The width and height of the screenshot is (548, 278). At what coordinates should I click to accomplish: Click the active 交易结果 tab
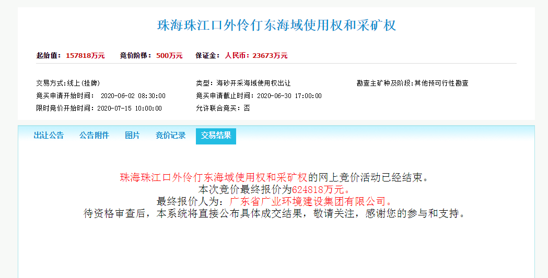[216, 136]
